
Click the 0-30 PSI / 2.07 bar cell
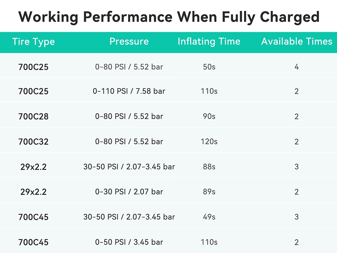tap(129, 192)
